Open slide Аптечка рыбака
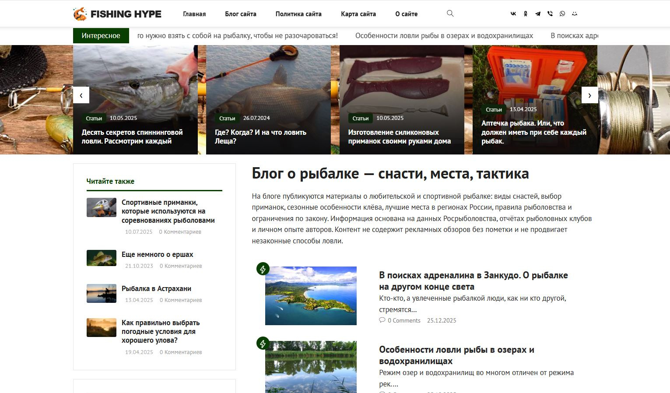670x393 pixels. pyautogui.click(x=534, y=132)
